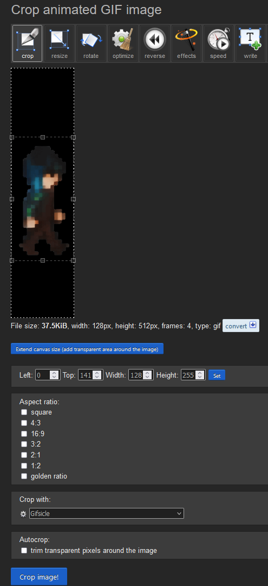Toggle trim transparent pixels autocrop

[24, 551]
